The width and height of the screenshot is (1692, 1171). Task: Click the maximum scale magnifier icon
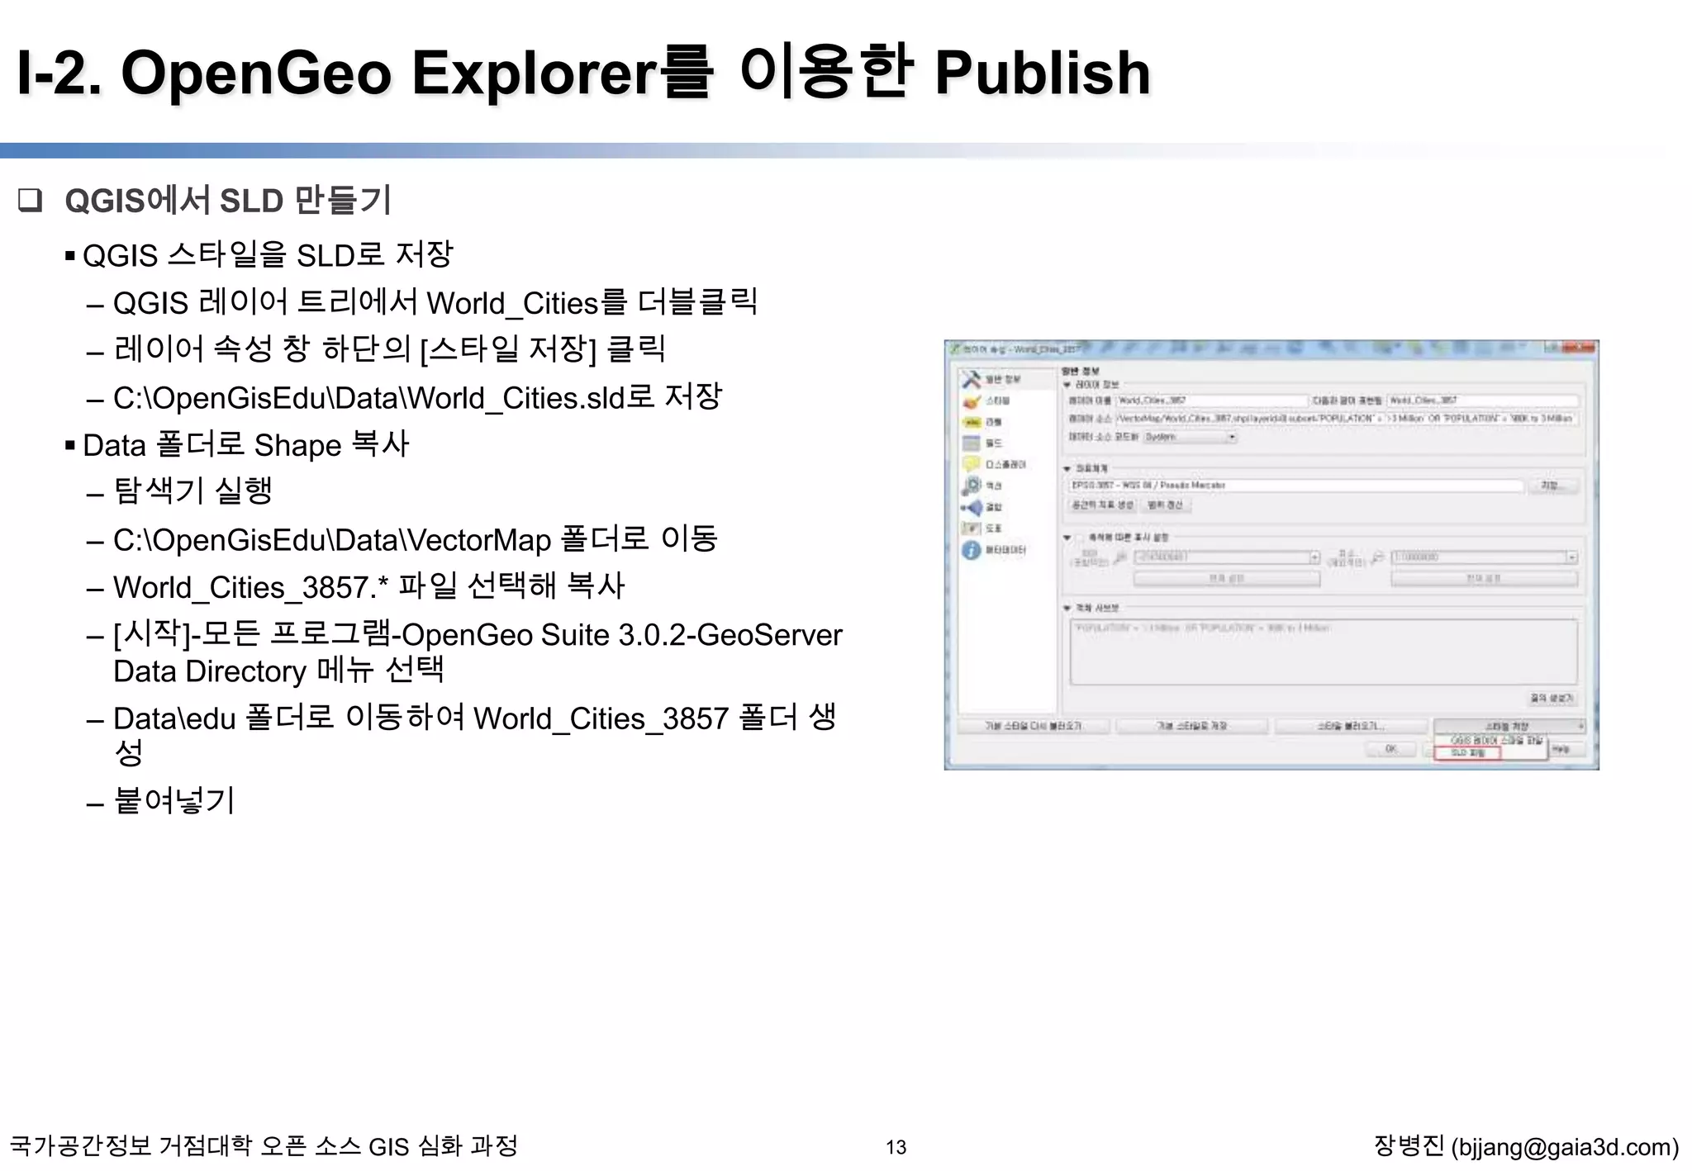click(x=1120, y=558)
